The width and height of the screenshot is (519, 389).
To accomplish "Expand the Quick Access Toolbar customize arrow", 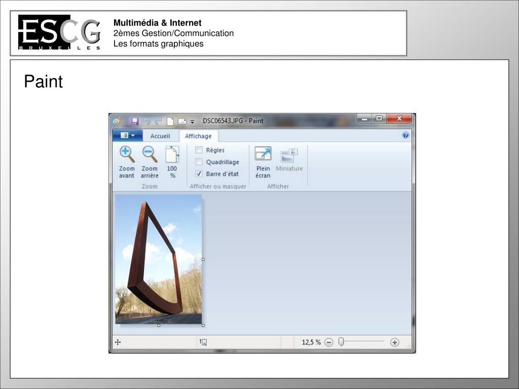I will pos(192,122).
